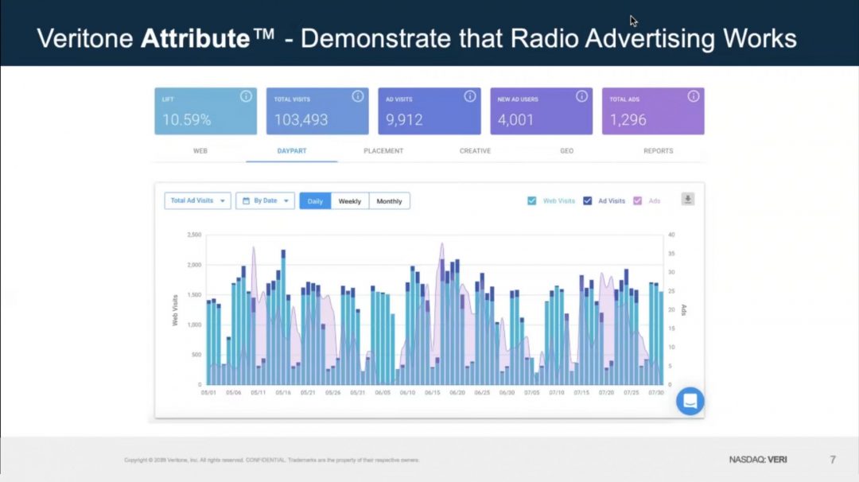Select the Daypart tab
859x482 pixels.
[291, 151]
